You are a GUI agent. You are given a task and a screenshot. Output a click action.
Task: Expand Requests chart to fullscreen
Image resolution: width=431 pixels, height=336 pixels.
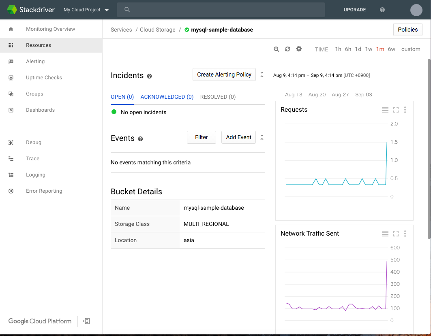click(x=396, y=110)
